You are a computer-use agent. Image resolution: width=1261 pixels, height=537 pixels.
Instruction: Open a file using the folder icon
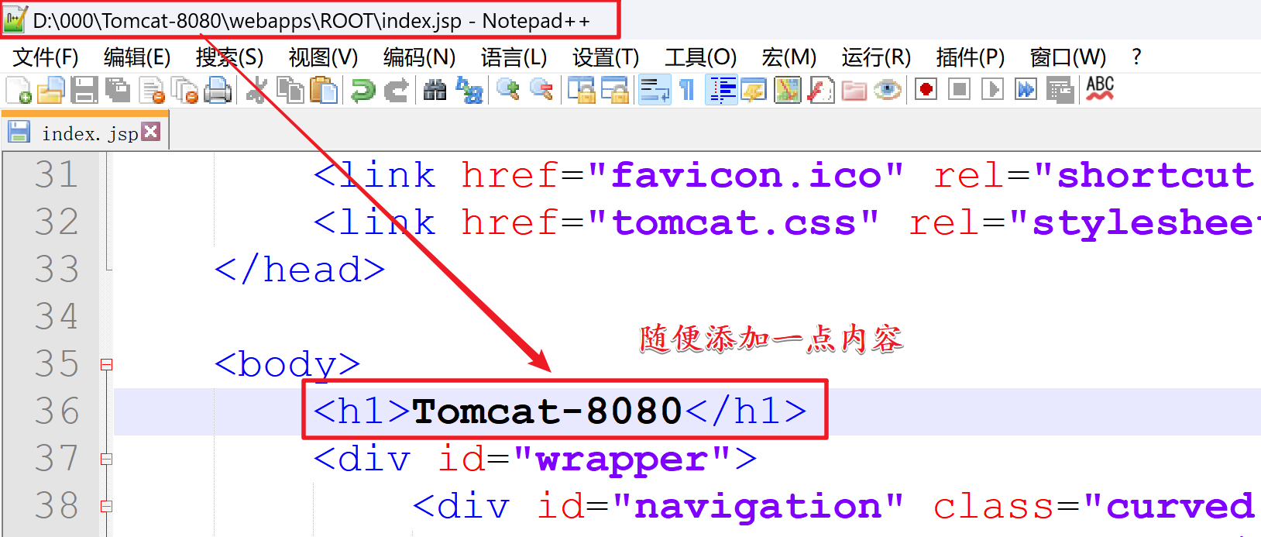(51, 90)
